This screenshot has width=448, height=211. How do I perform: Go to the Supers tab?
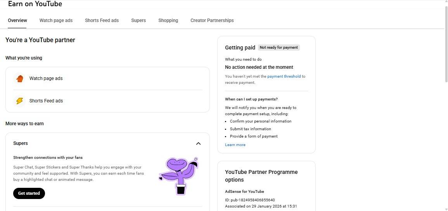click(x=138, y=20)
